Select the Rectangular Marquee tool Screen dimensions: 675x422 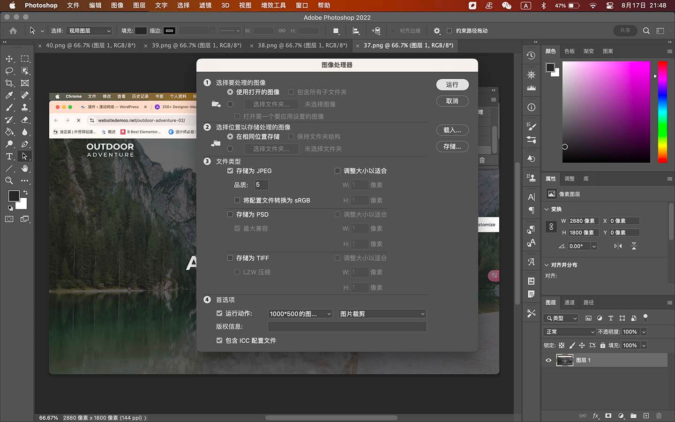click(25, 59)
